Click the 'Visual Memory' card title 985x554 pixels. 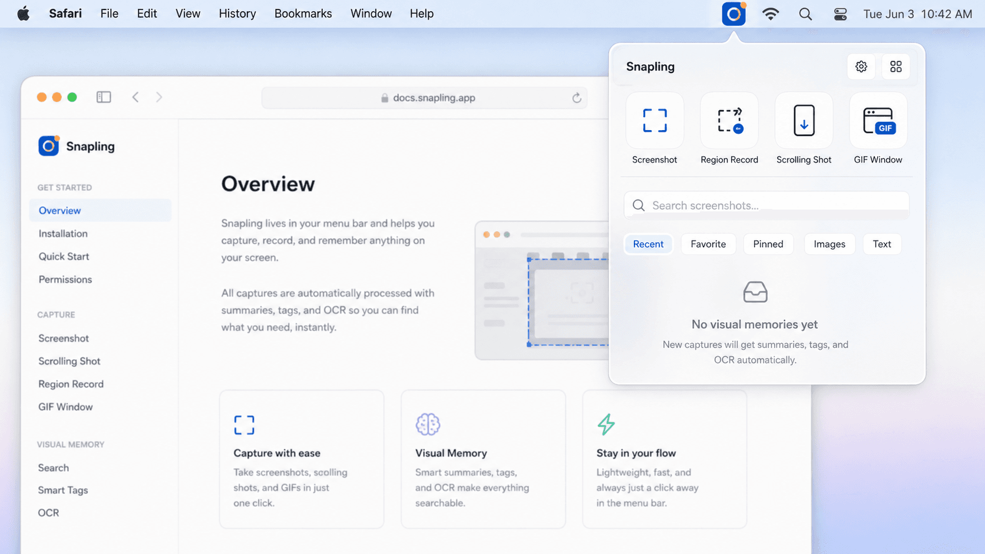[x=451, y=453]
